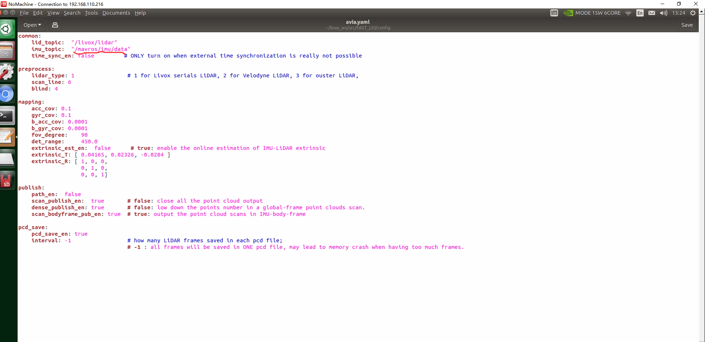The height and width of the screenshot is (342, 705).
Task: Open the View menu
Action: [53, 13]
